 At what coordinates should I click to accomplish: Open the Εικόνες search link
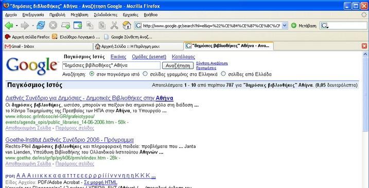[x=118, y=57]
